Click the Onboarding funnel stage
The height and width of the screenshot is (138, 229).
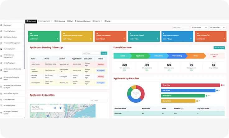[x=177, y=56]
